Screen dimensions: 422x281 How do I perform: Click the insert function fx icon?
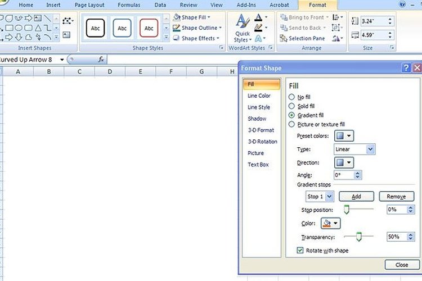click(101, 60)
